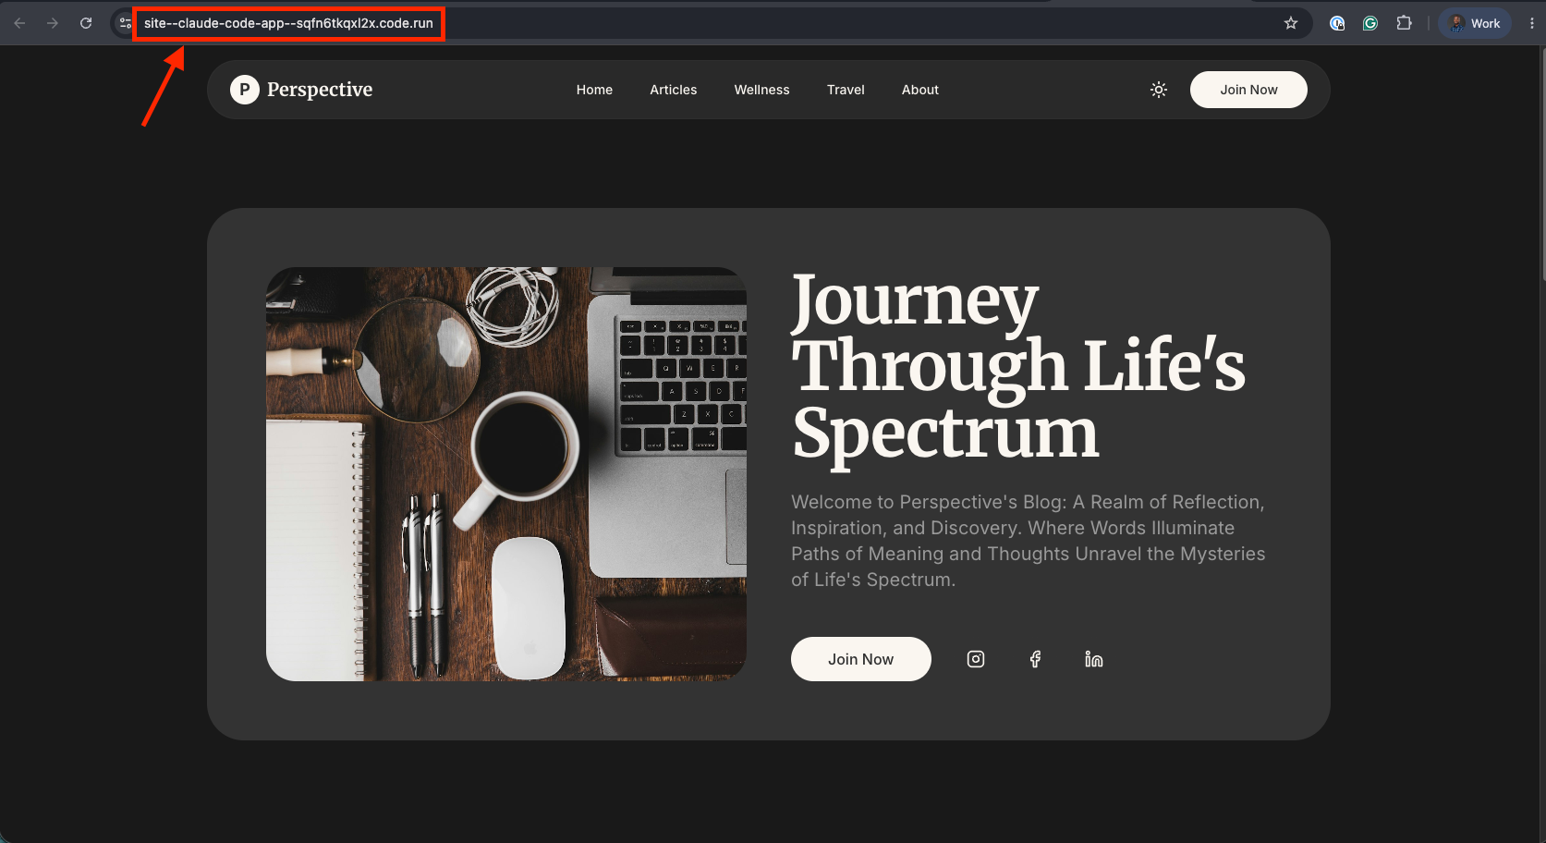This screenshot has width=1546, height=843.
Task: Click Join Now below the welcome text
Action: point(861,659)
